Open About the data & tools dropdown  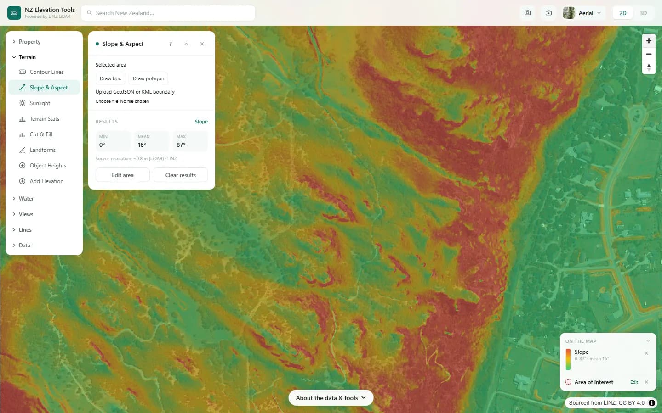pos(331,398)
